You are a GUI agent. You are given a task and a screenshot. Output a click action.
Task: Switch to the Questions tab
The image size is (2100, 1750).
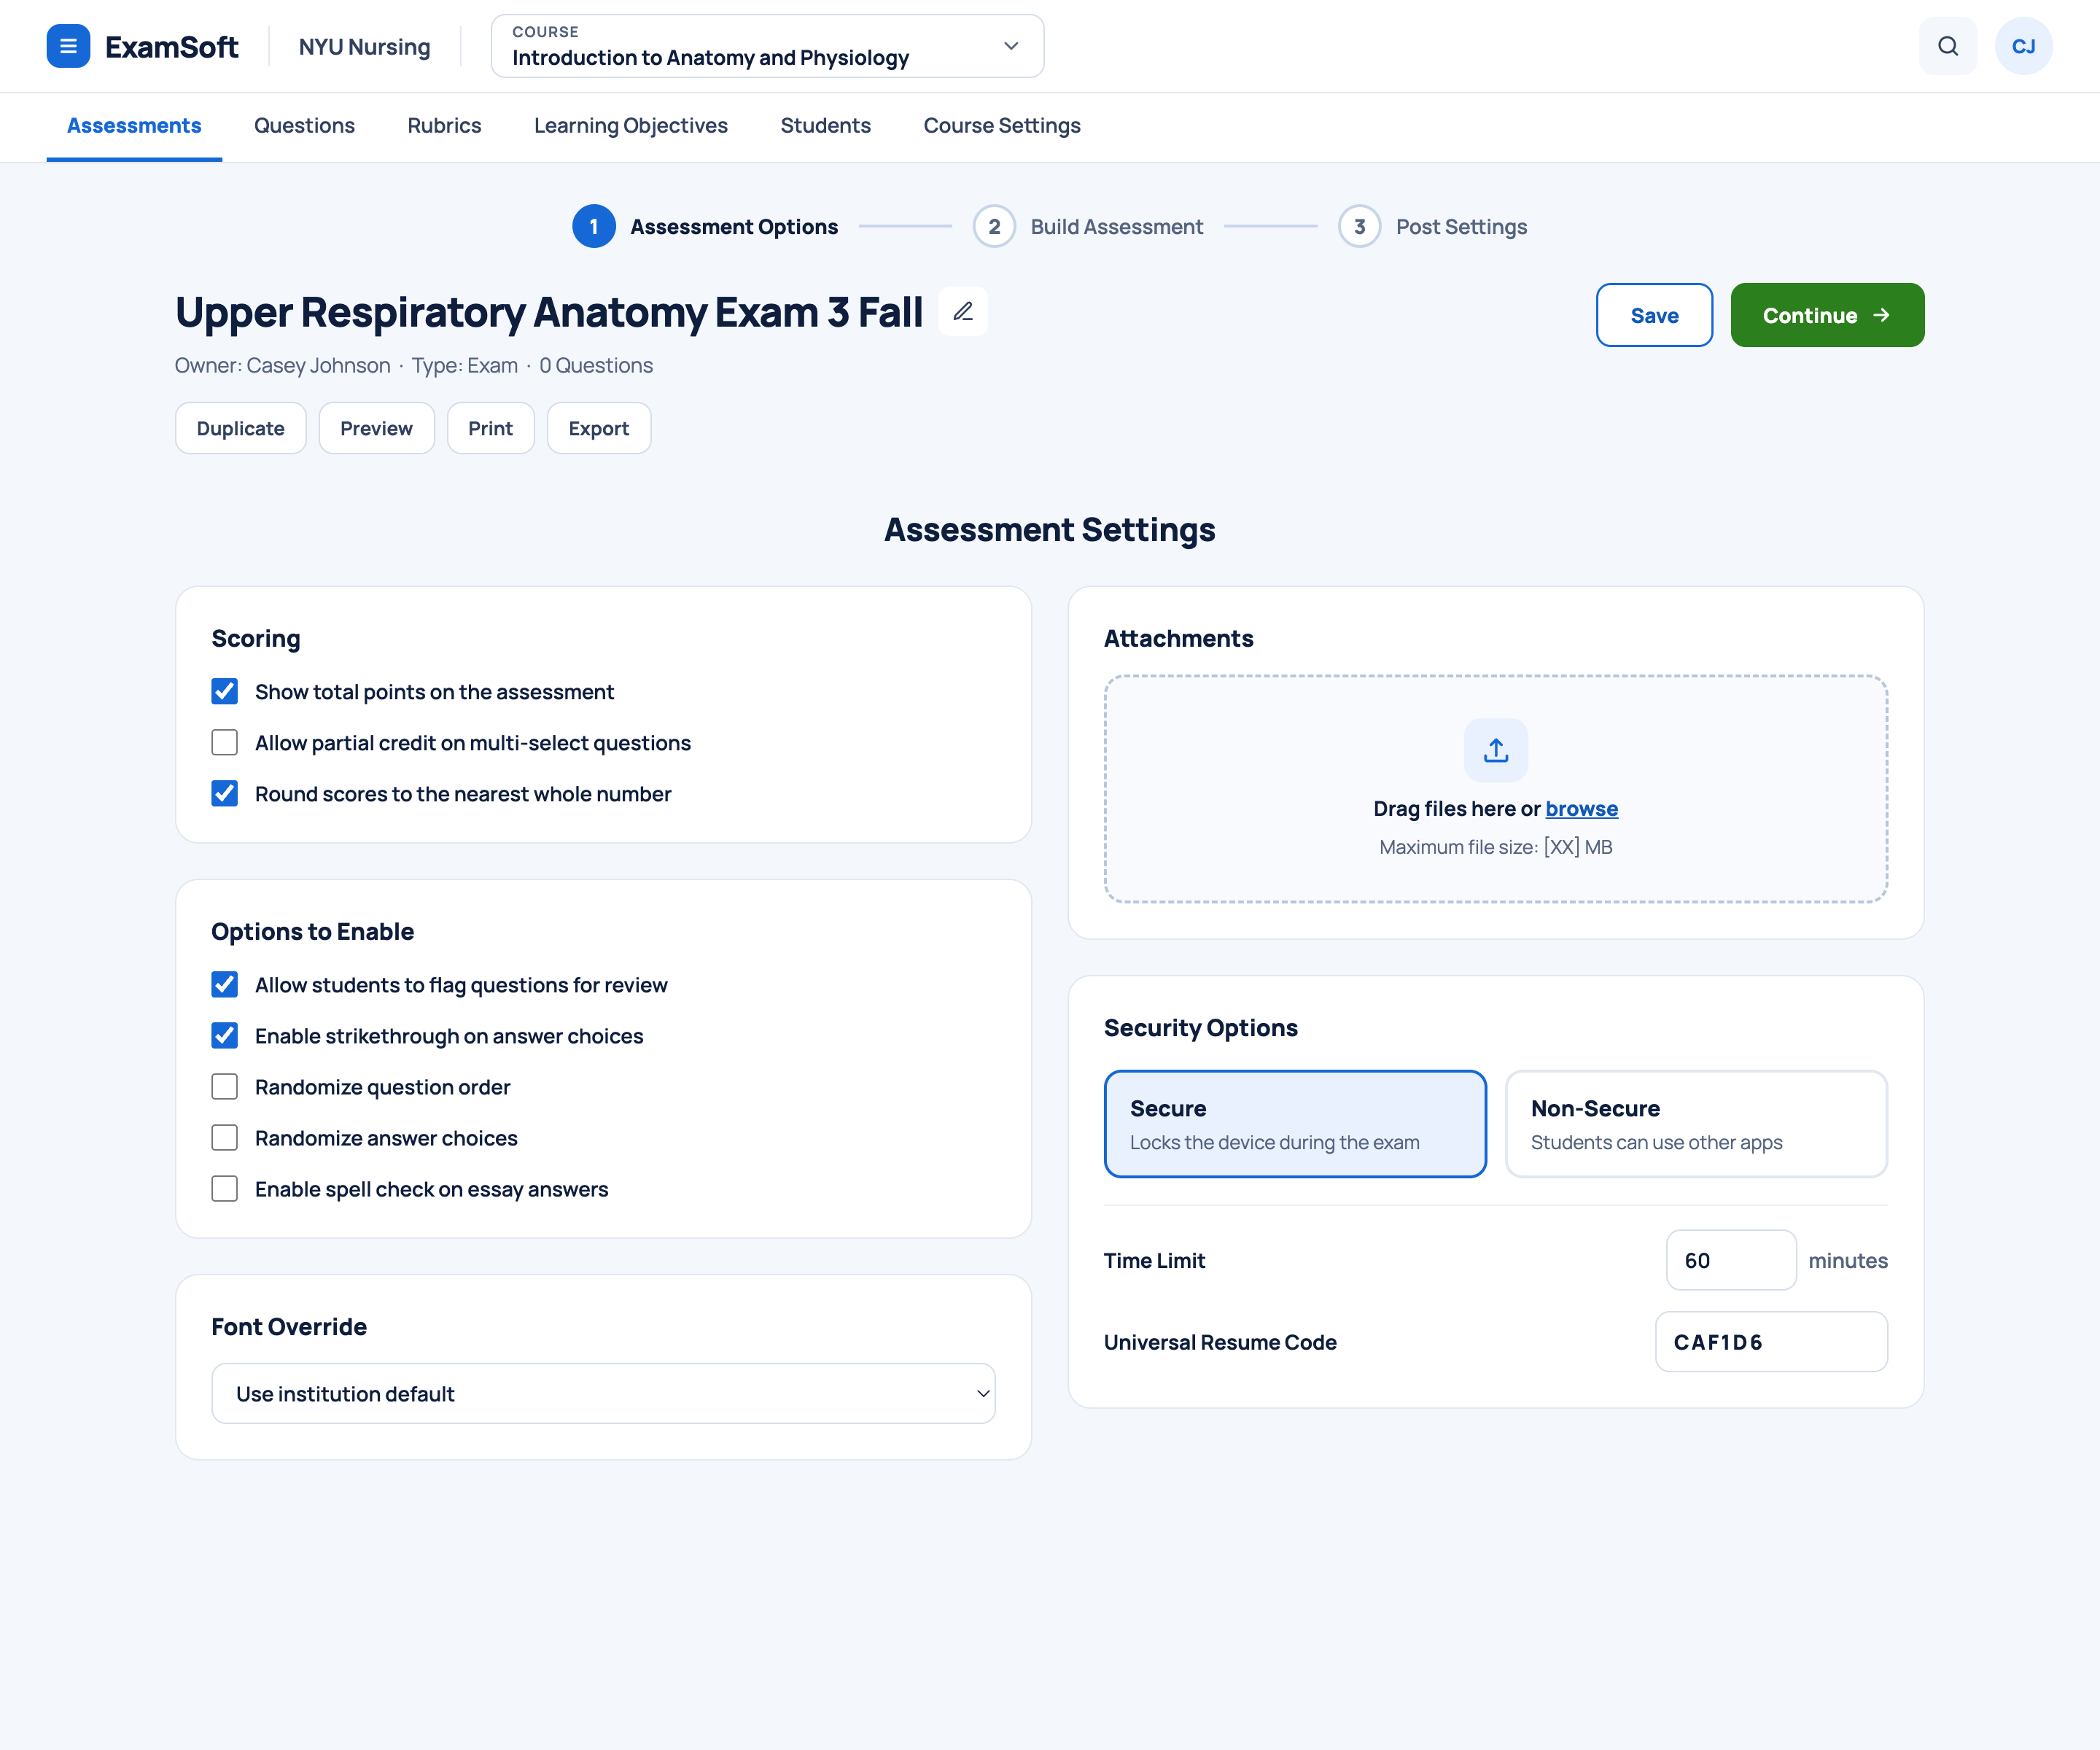pyautogui.click(x=304, y=126)
